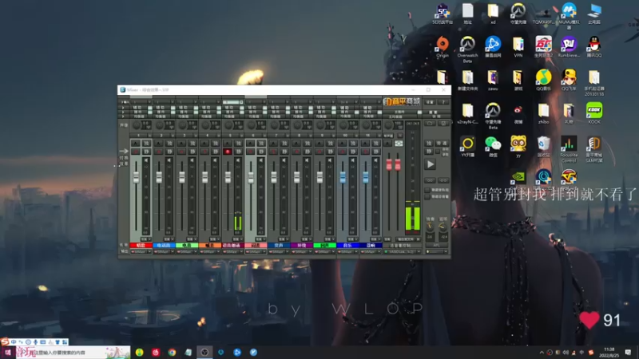
Task: Click the speaker icon on channel 9 meter
Action: pyautogui.click(x=330, y=160)
